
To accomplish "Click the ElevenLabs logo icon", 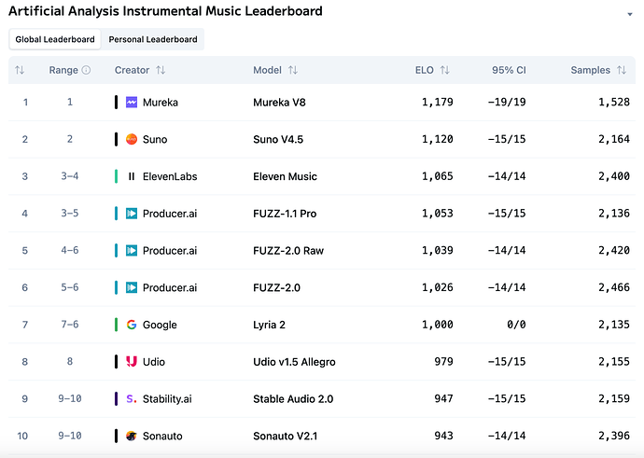I will (132, 176).
